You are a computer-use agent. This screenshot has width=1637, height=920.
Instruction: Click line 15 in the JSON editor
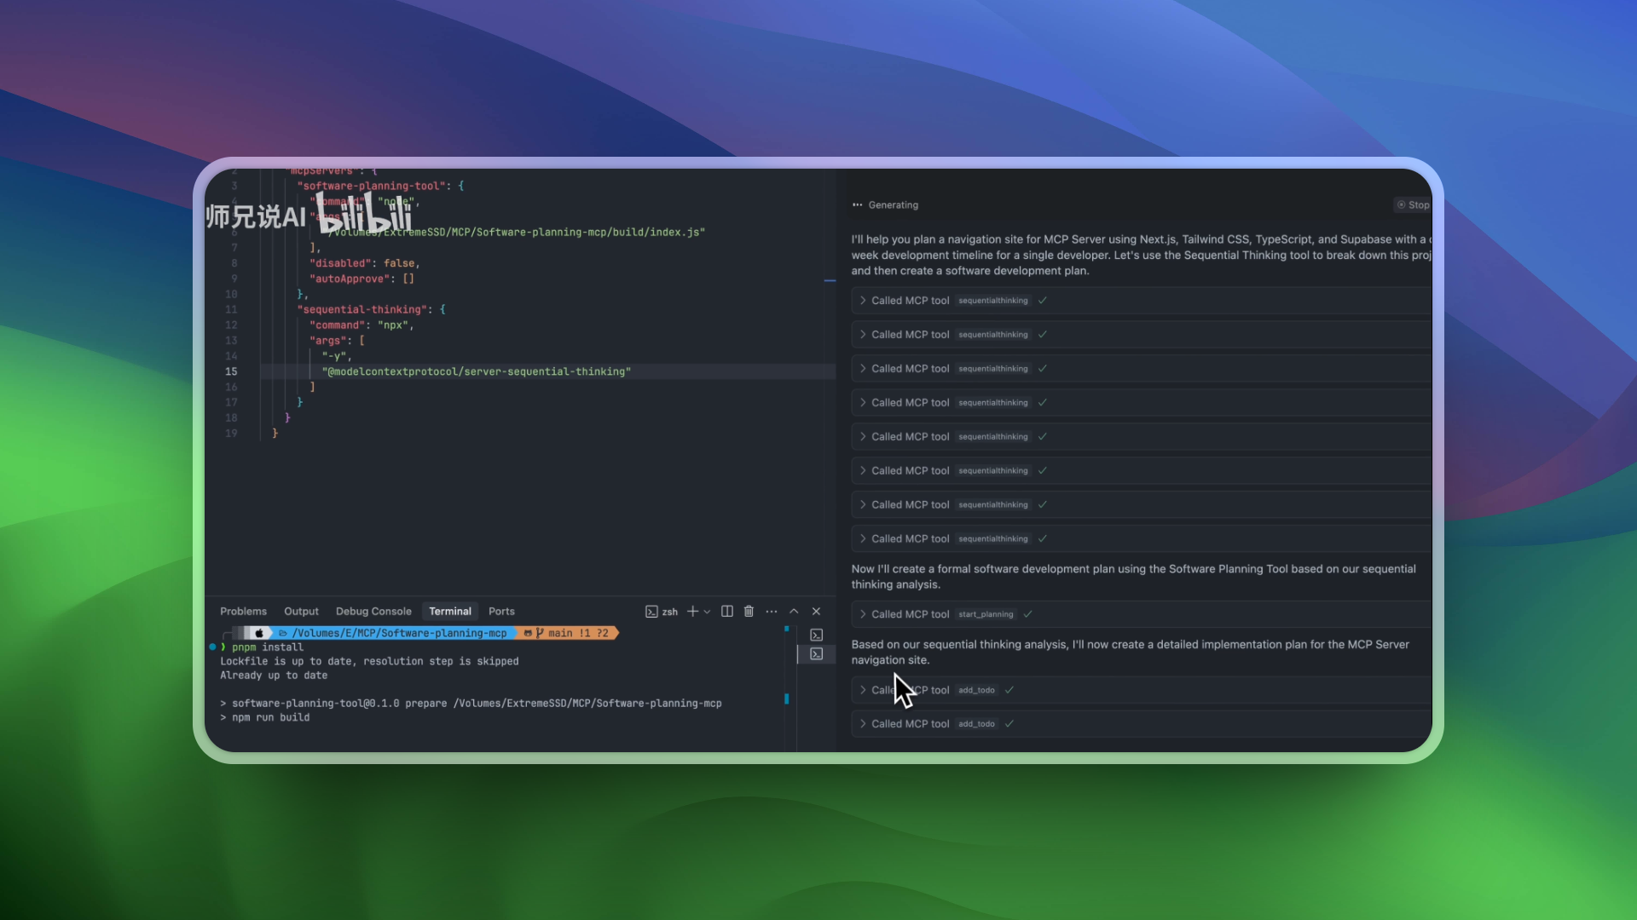(476, 372)
